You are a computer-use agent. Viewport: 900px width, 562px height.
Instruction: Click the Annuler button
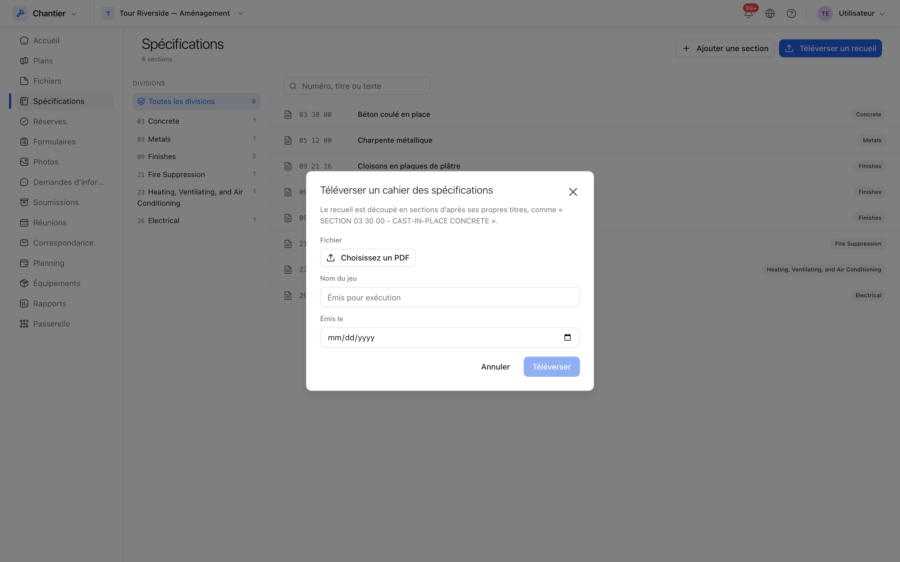pyautogui.click(x=495, y=367)
